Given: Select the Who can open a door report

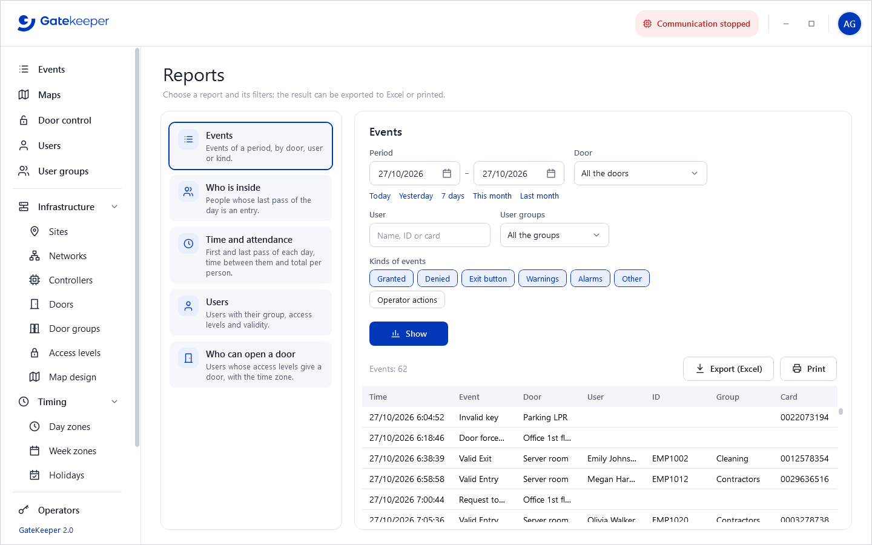Looking at the screenshot, I should click(251, 365).
